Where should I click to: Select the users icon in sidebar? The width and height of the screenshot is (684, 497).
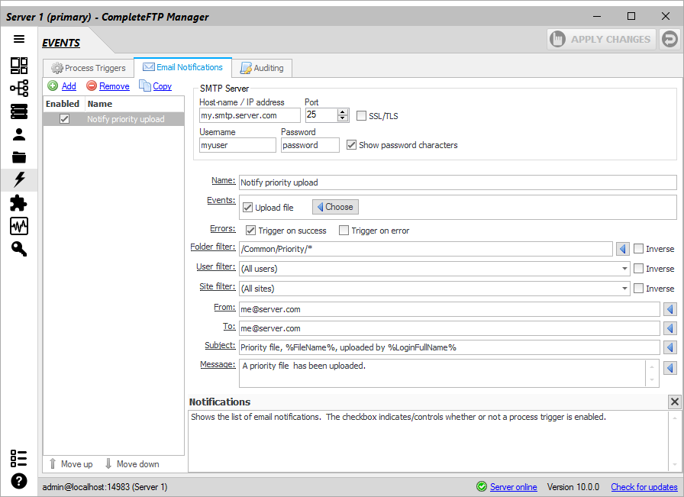click(19, 134)
